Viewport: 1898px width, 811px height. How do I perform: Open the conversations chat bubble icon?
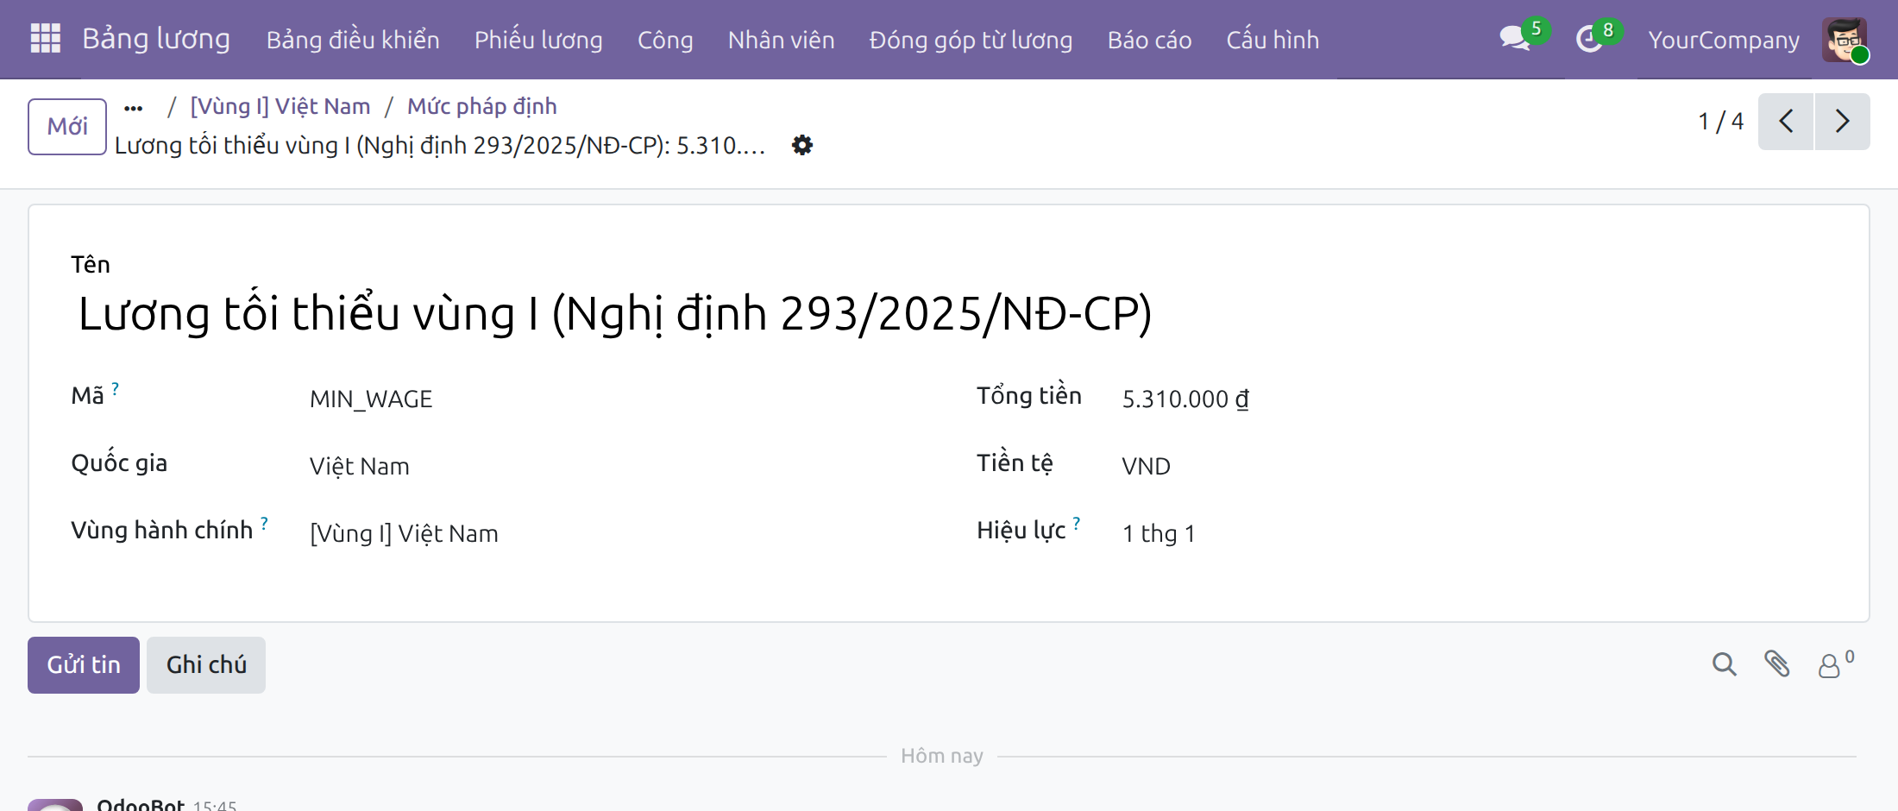1515,39
